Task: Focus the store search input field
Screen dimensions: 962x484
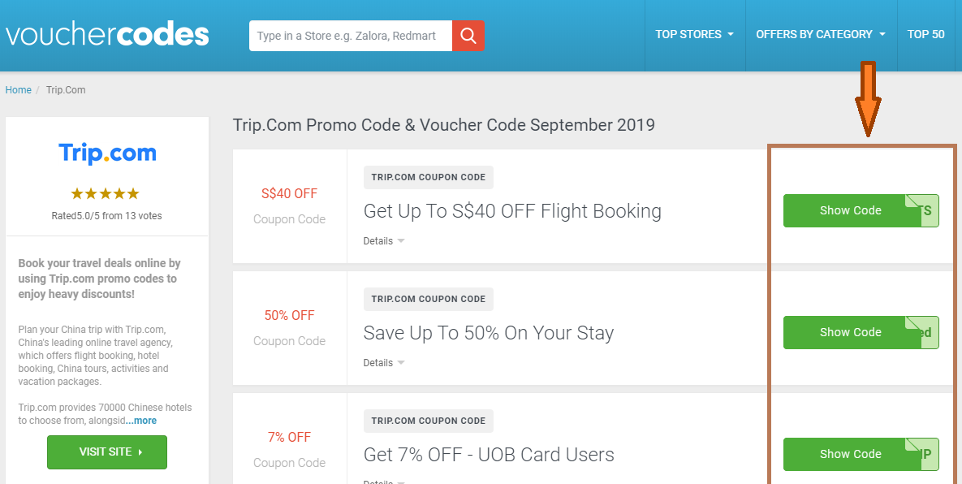Action: click(x=351, y=36)
